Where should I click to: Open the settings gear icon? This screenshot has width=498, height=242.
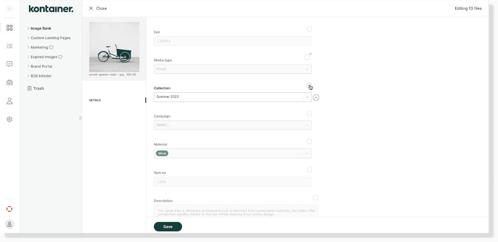click(9, 119)
